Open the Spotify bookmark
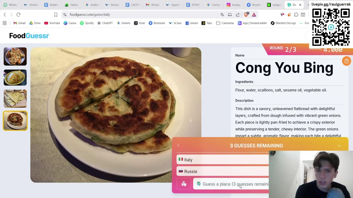Screen dimensions: 353x198 pyautogui.click(x=87, y=23)
